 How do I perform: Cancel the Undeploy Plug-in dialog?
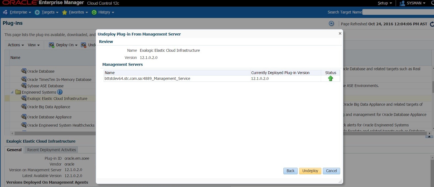[331, 171]
